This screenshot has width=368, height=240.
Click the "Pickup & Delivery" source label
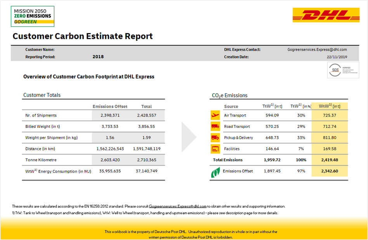[238, 137]
